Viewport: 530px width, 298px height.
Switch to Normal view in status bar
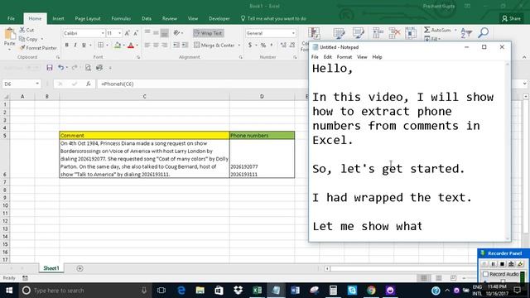tap(424, 278)
